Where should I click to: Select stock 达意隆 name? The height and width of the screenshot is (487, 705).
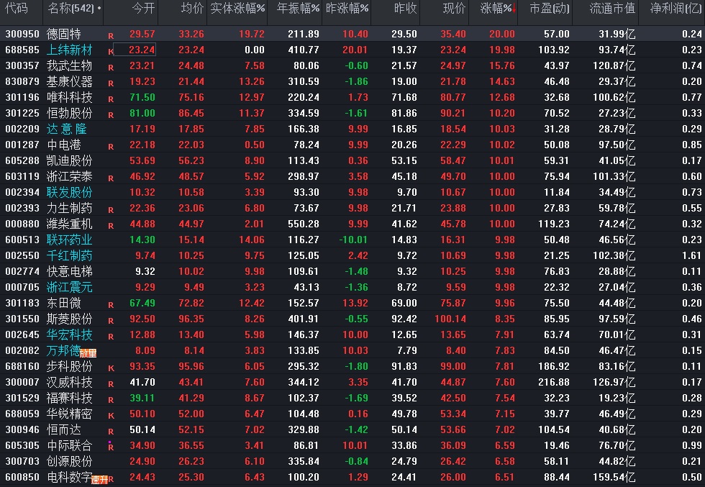coord(66,129)
